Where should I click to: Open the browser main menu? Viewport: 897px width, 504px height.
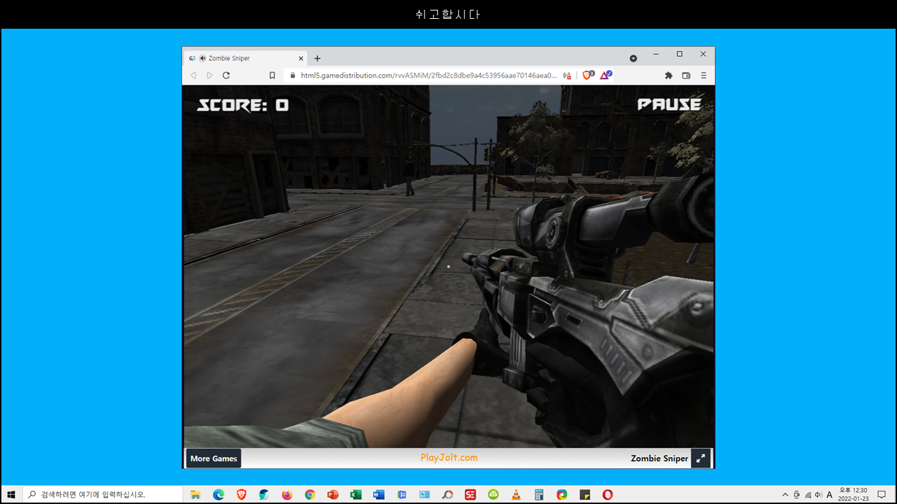pos(704,76)
